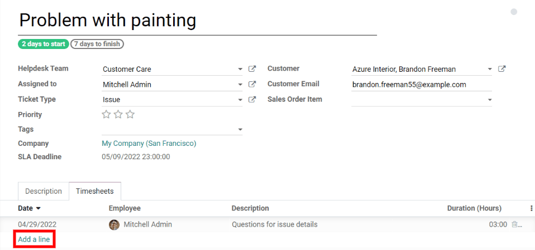Image resolution: width=535 pixels, height=250 pixels.
Task: Select the Timesheets tab
Action: [x=95, y=191]
